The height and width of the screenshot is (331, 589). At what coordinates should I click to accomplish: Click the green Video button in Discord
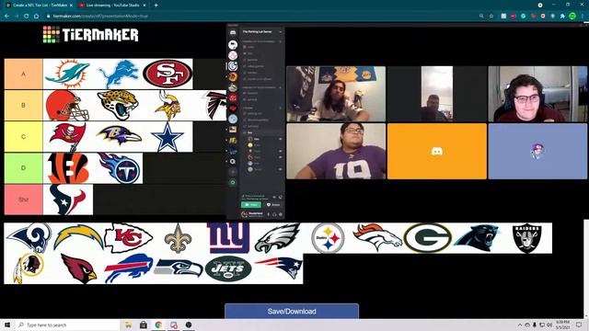click(x=251, y=204)
